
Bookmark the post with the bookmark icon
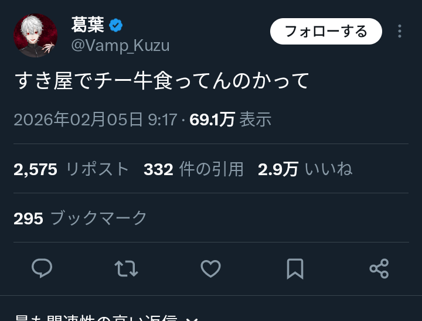tap(295, 269)
